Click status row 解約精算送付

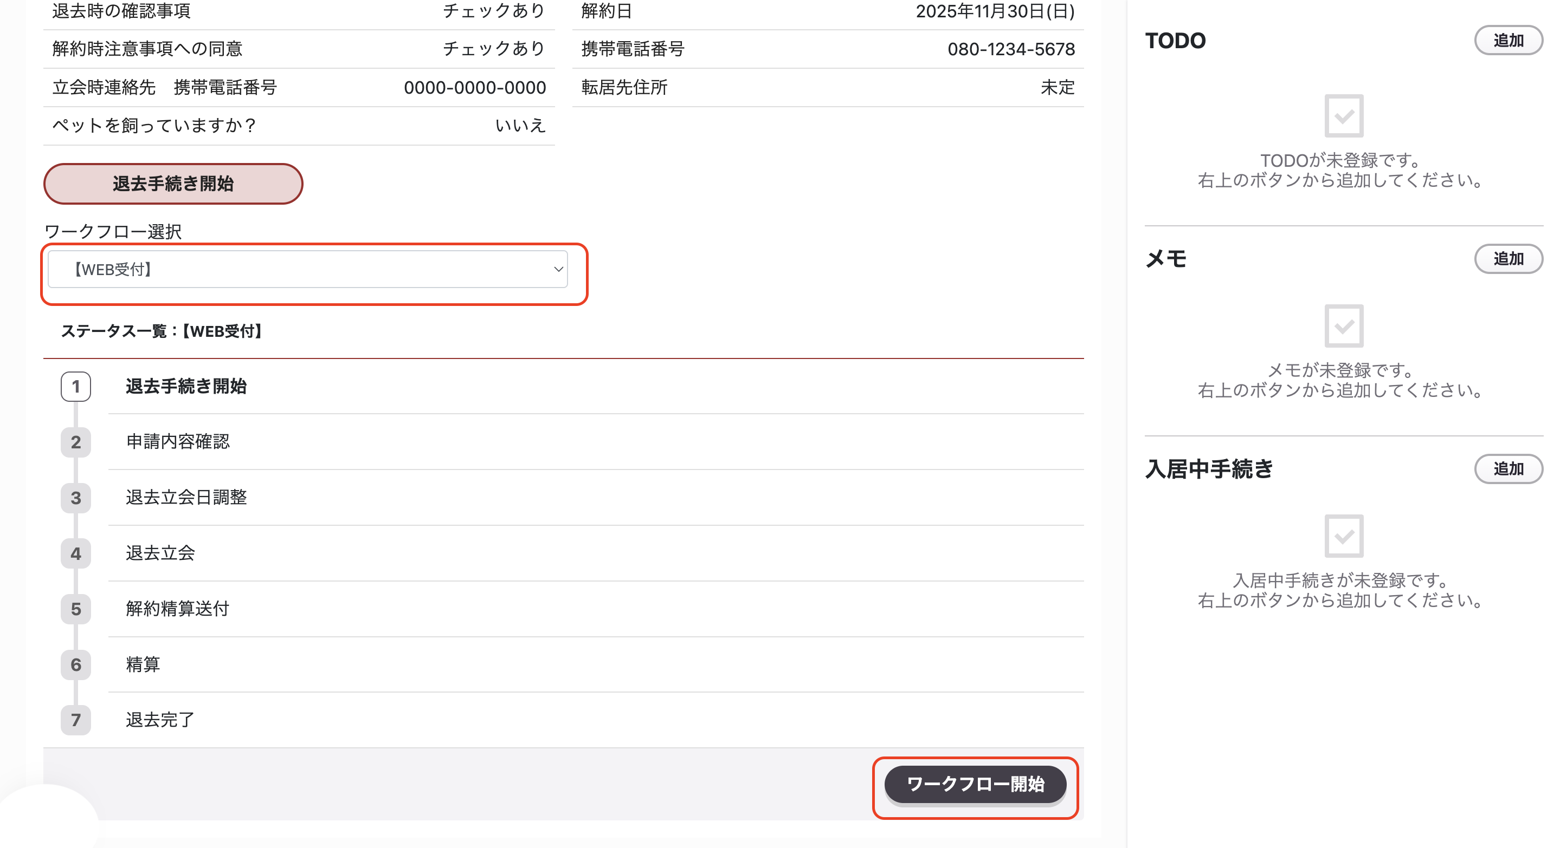(596, 609)
